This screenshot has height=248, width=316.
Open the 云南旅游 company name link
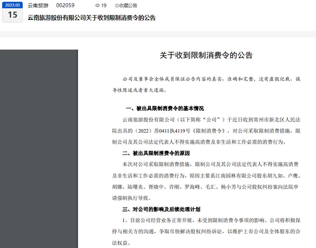coord(38,5)
